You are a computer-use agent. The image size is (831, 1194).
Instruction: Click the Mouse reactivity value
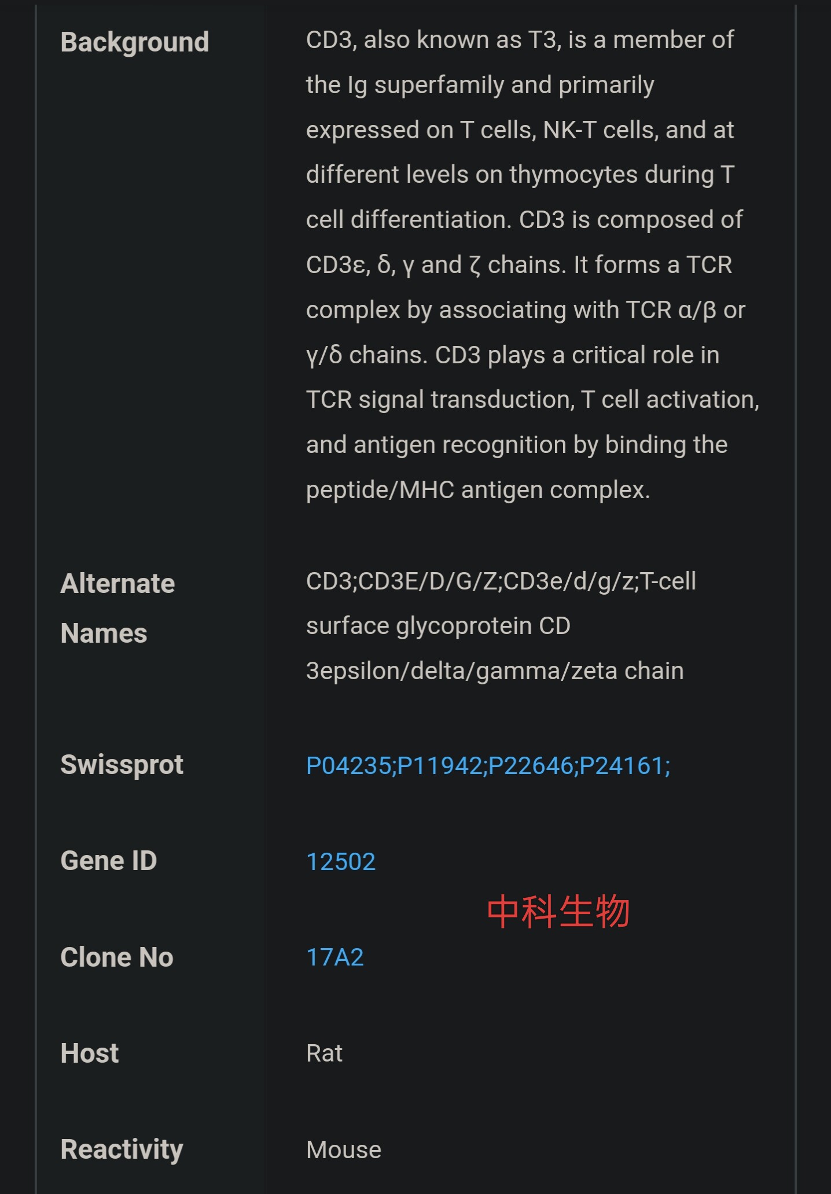click(344, 1150)
